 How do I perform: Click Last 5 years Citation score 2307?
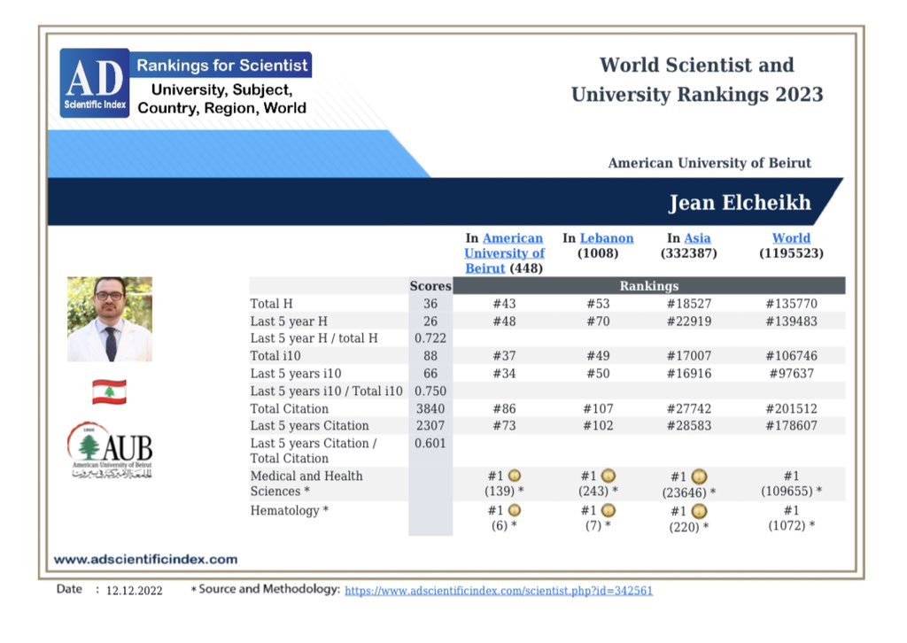[x=430, y=426]
